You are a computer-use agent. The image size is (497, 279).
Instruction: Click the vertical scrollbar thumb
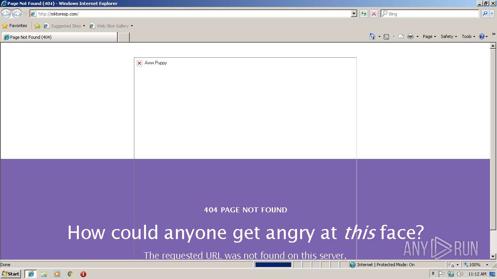point(493,139)
